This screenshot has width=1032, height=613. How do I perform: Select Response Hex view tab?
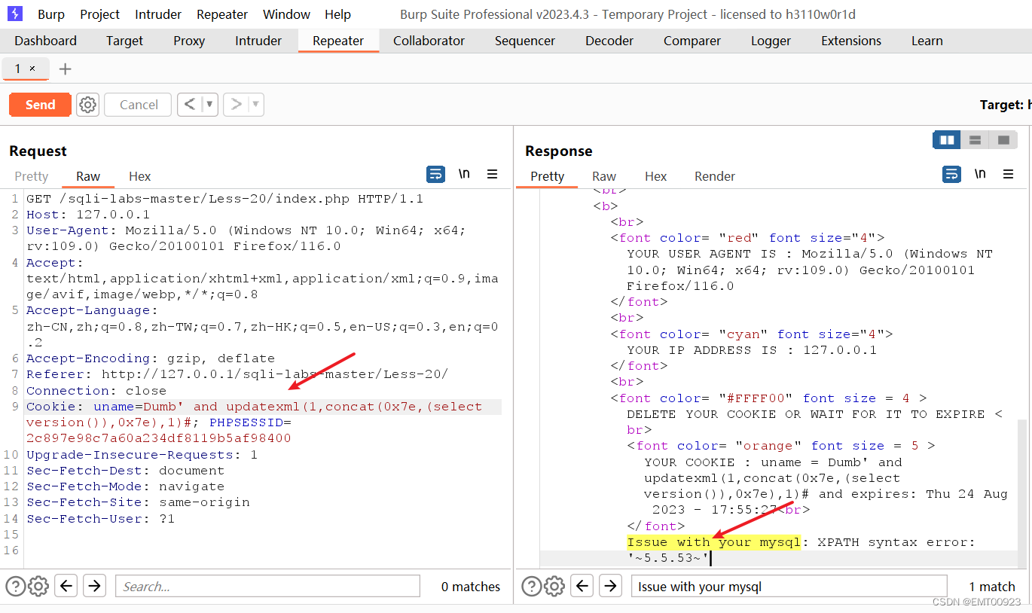[656, 176]
